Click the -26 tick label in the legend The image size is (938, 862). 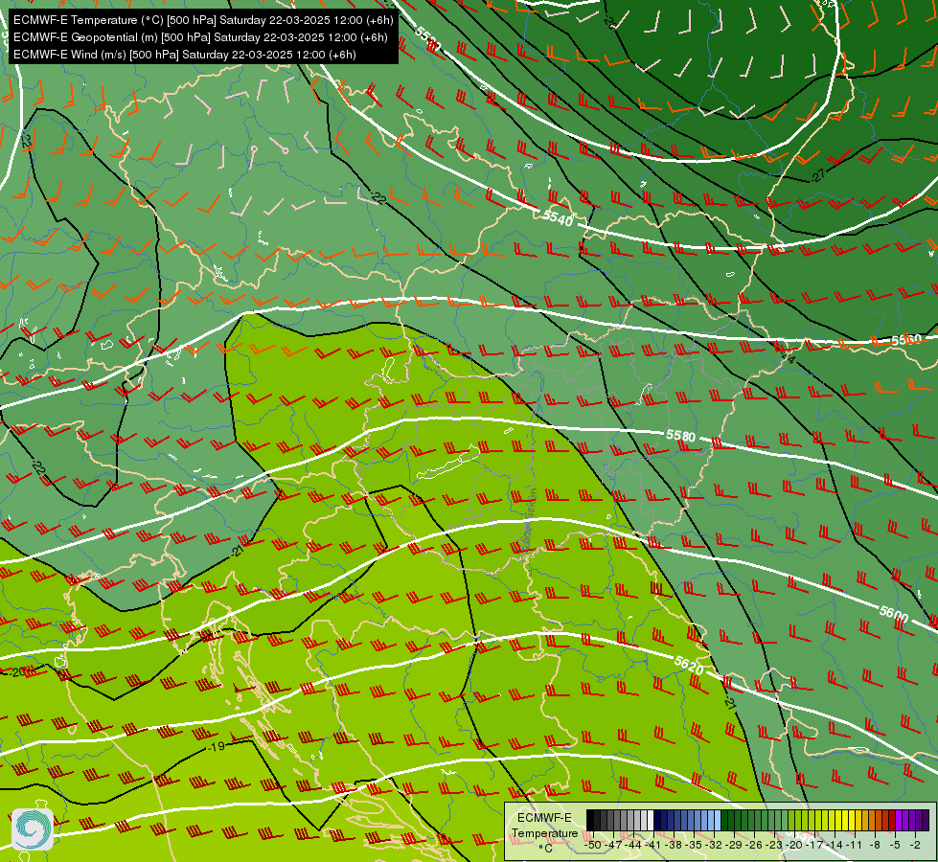(x=754, y=845)
